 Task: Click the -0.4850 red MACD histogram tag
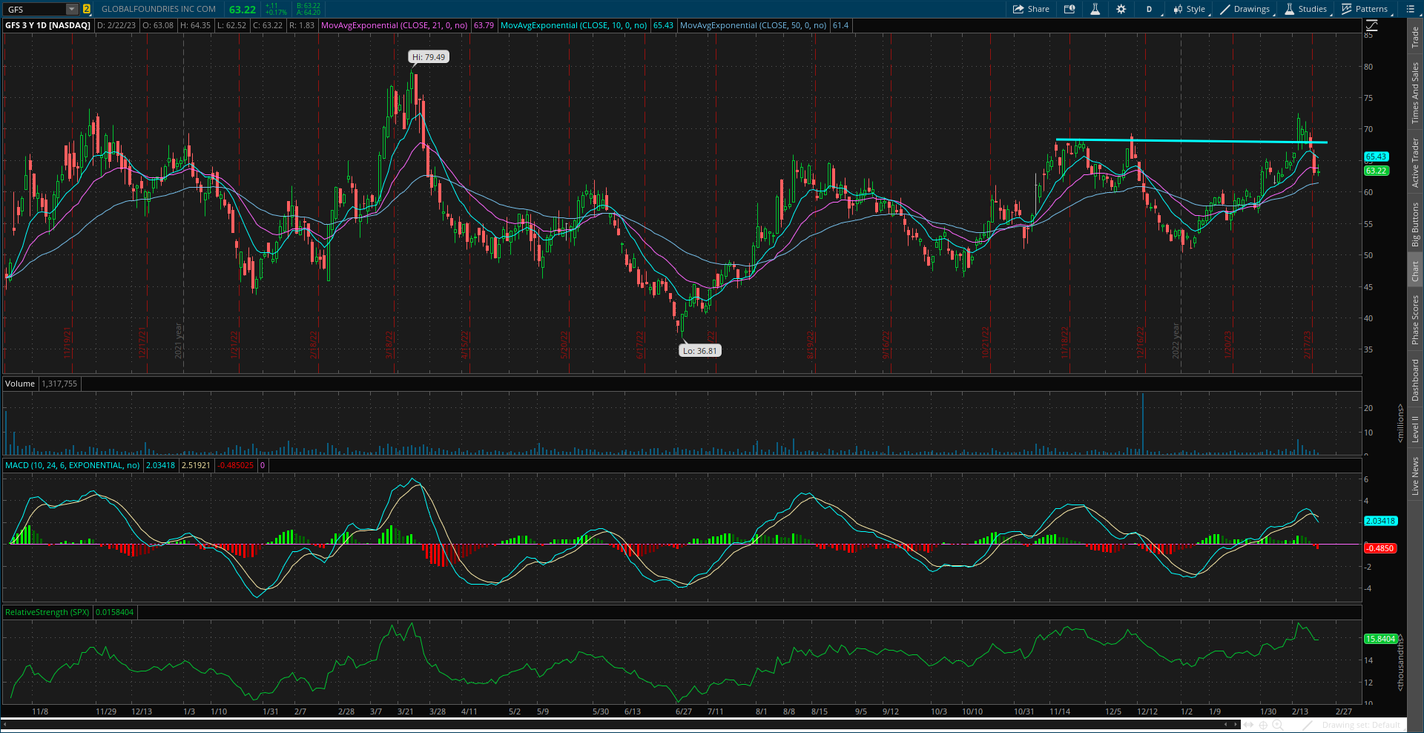click(1380, 548)
